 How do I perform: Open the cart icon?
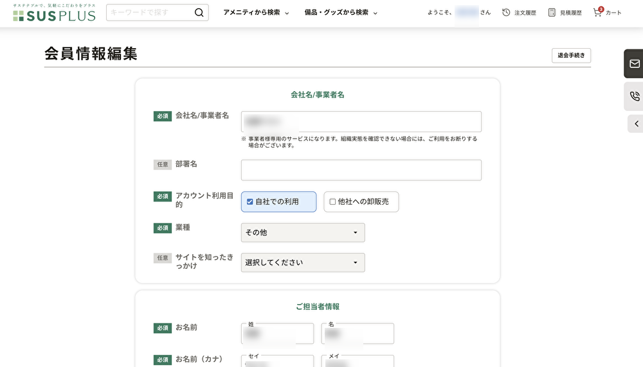coord(598,12)
